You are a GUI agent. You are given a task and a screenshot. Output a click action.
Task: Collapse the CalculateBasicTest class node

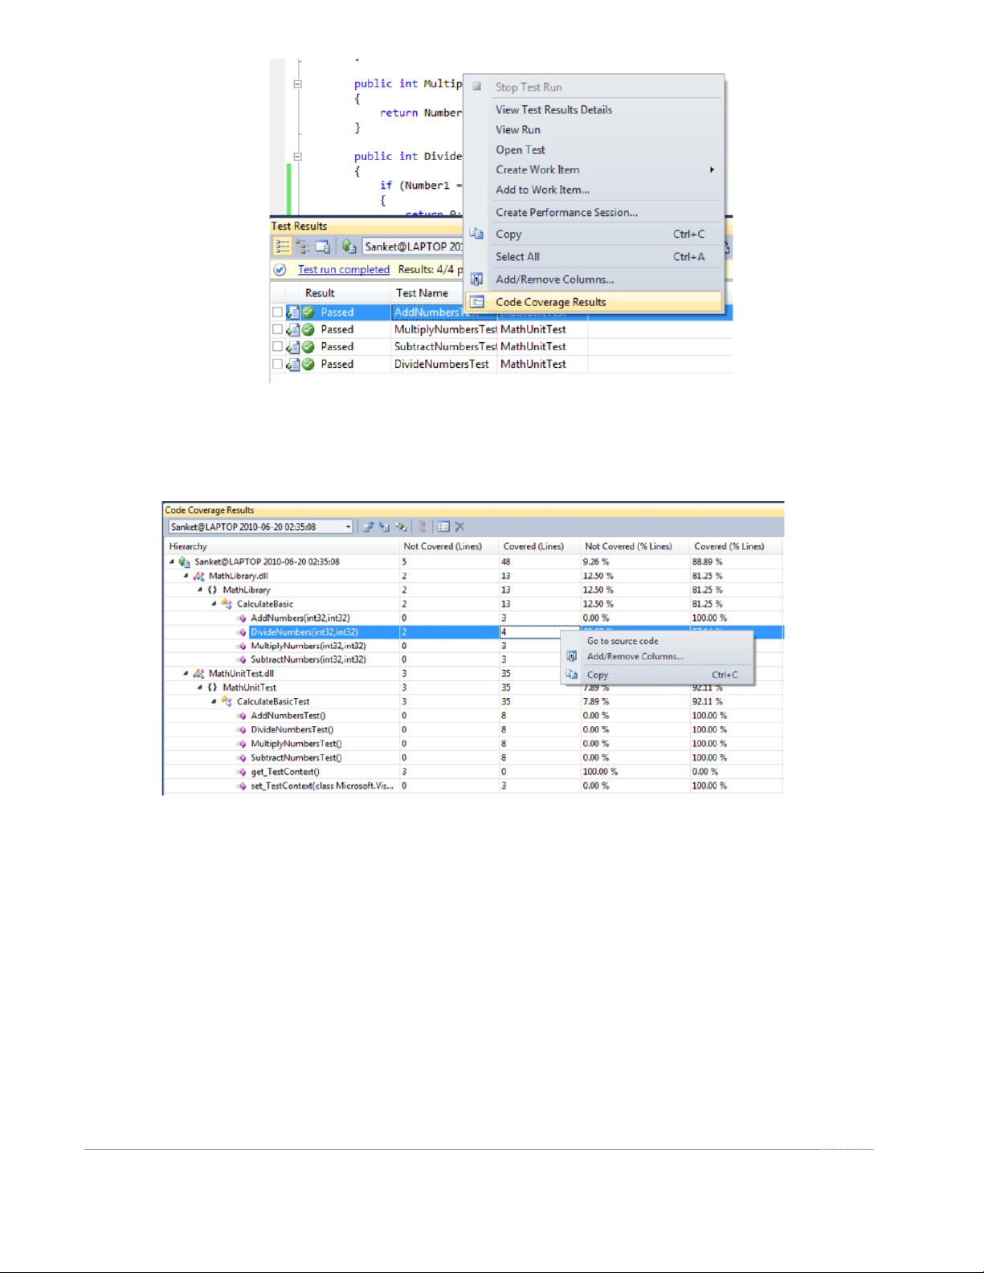pyautogui.click(x=214, y=701)
